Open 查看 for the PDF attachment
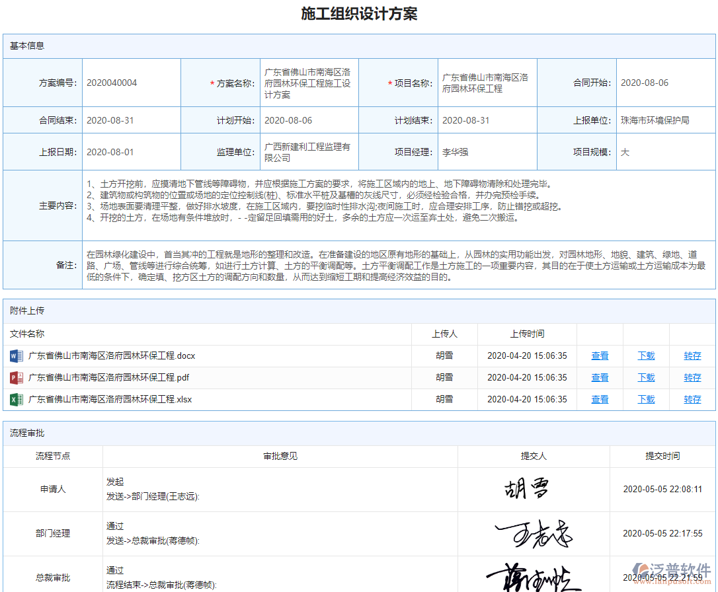 coord(599,377)
